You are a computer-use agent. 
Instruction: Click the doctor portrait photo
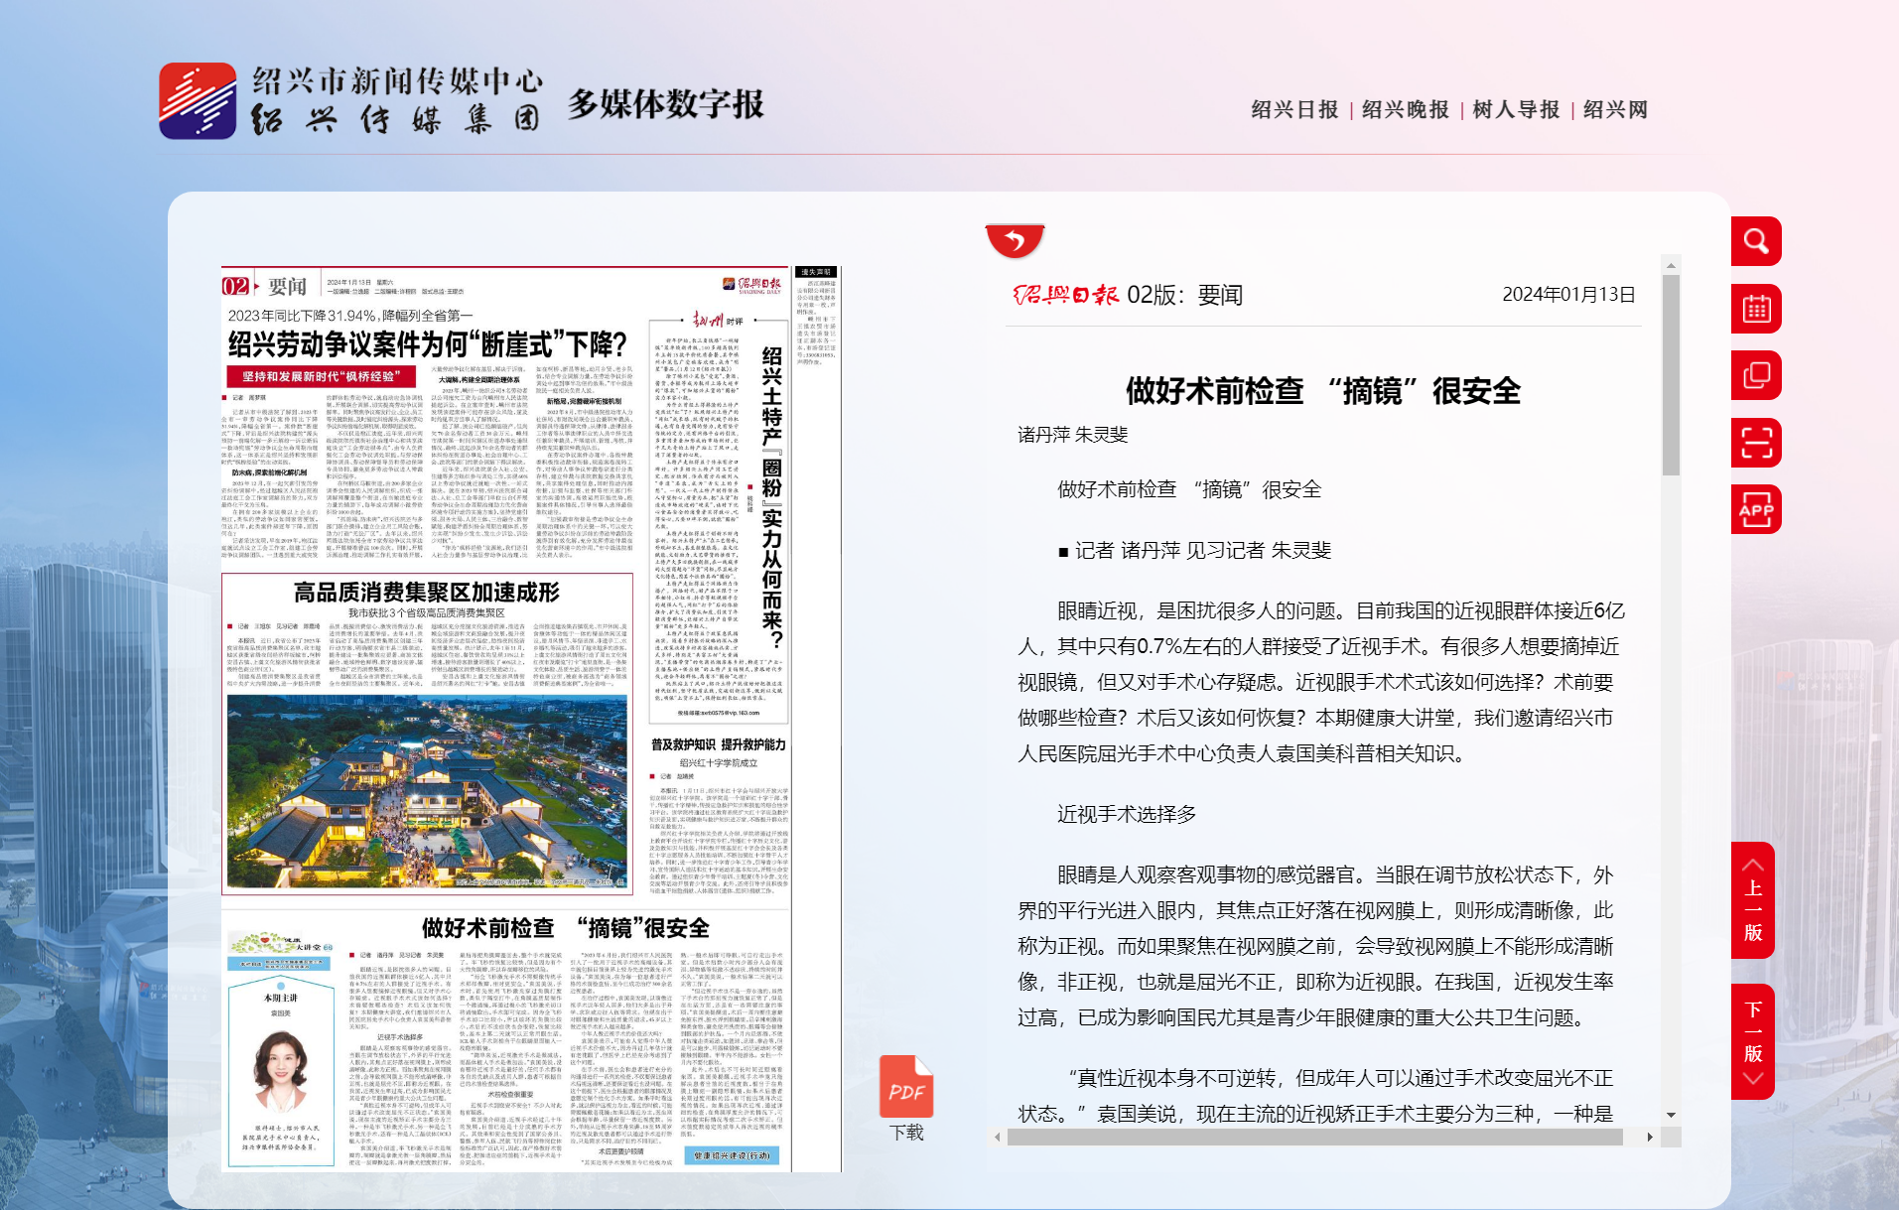[x=281, y=1070]
